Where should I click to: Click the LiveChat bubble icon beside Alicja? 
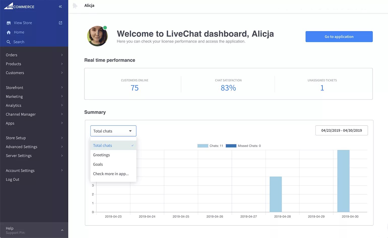coord(75,6)
